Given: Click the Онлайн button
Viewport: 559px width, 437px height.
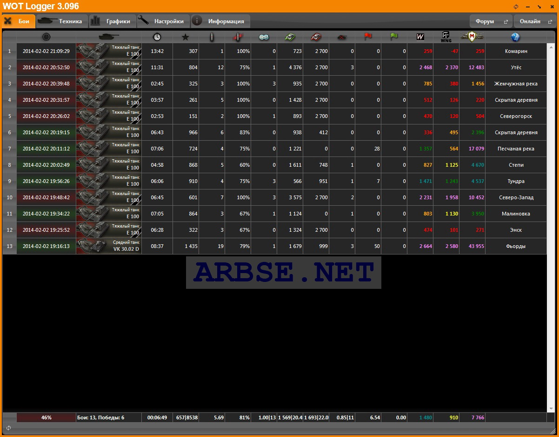Looking at the screenshot, I should (x=535, y=21).
